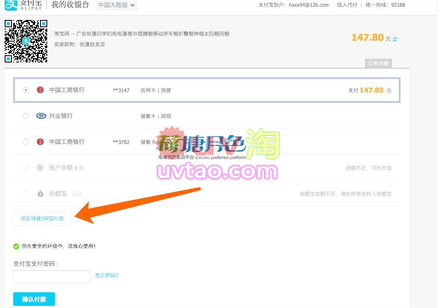Click the account balance yen icon

[x=40, y=168]
